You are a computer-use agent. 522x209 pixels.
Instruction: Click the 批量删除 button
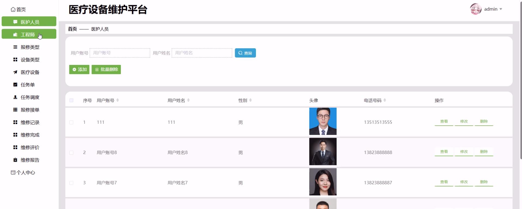(x=106, y=69)
